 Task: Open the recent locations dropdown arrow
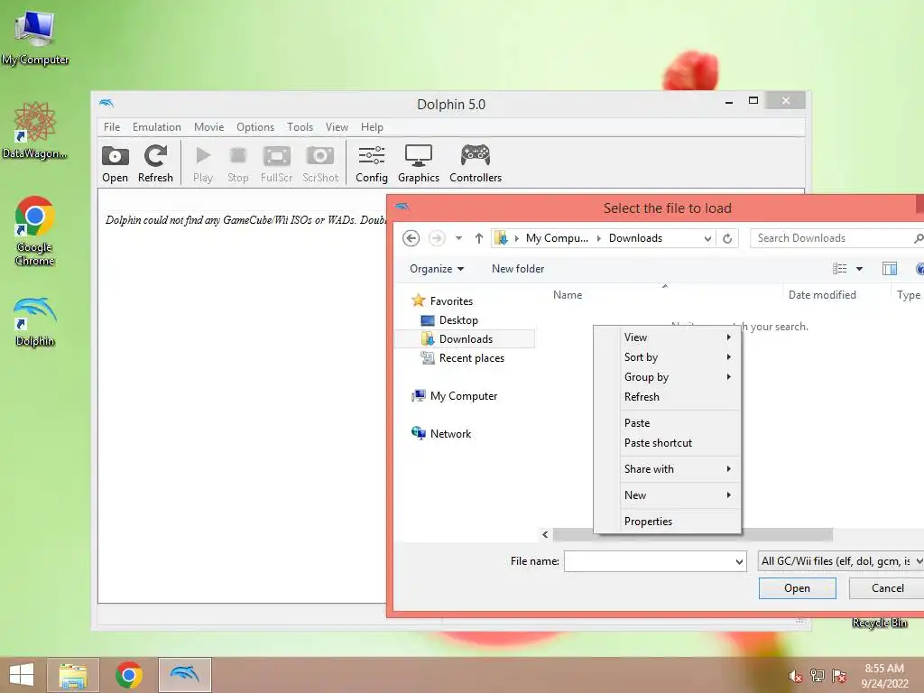coord(458,238)
